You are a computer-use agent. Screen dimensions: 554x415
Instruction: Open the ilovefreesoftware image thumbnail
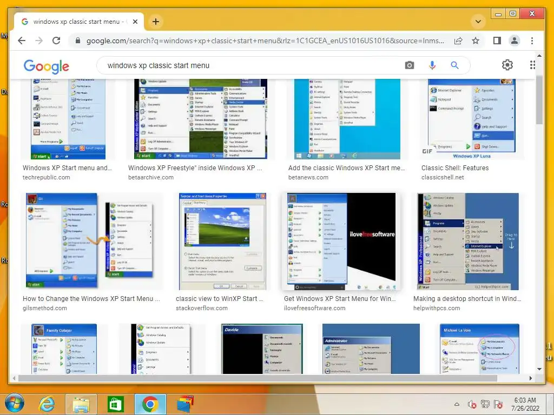(x=341, y=242)
